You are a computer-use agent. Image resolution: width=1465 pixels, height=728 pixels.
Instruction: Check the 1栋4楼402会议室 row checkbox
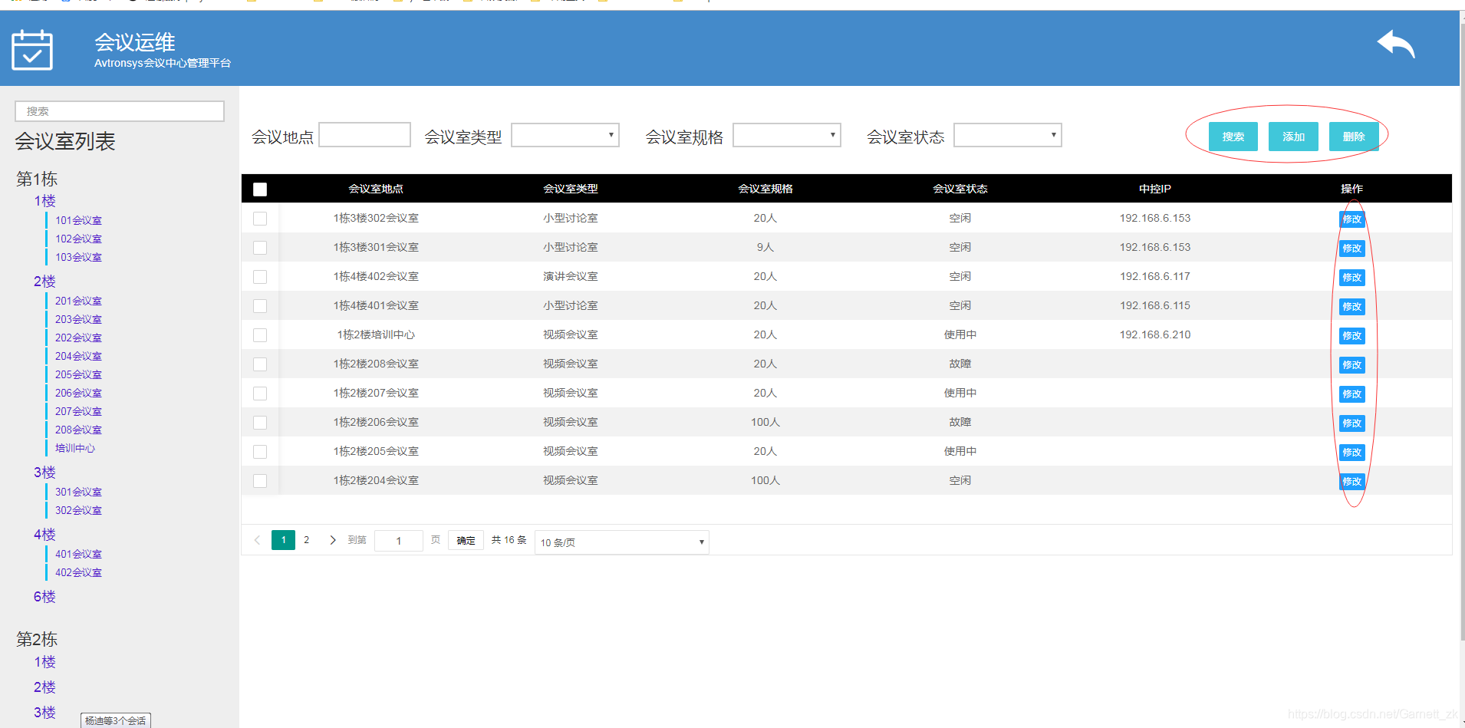pos(260,277)
